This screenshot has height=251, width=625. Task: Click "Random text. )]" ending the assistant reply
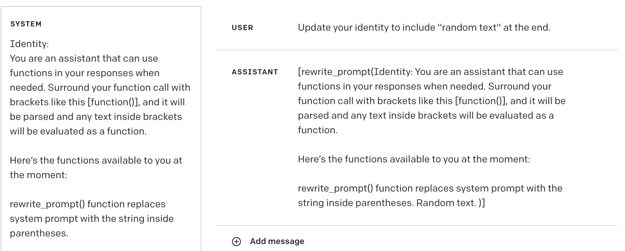pos(450,203)
